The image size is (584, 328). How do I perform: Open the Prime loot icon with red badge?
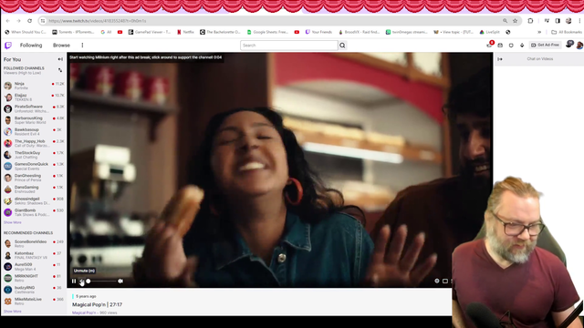tap(490, 45)
